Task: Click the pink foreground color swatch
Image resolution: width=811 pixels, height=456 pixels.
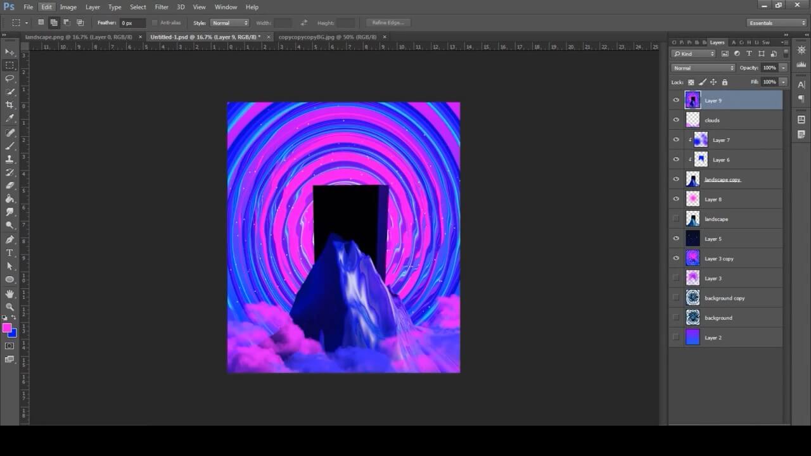Action: (7, 328)
